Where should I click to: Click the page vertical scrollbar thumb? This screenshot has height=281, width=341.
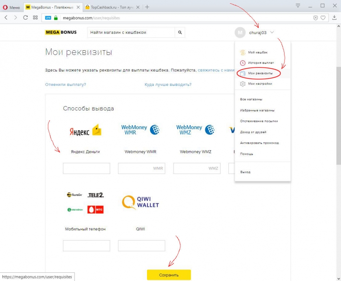tap(339, 115)
